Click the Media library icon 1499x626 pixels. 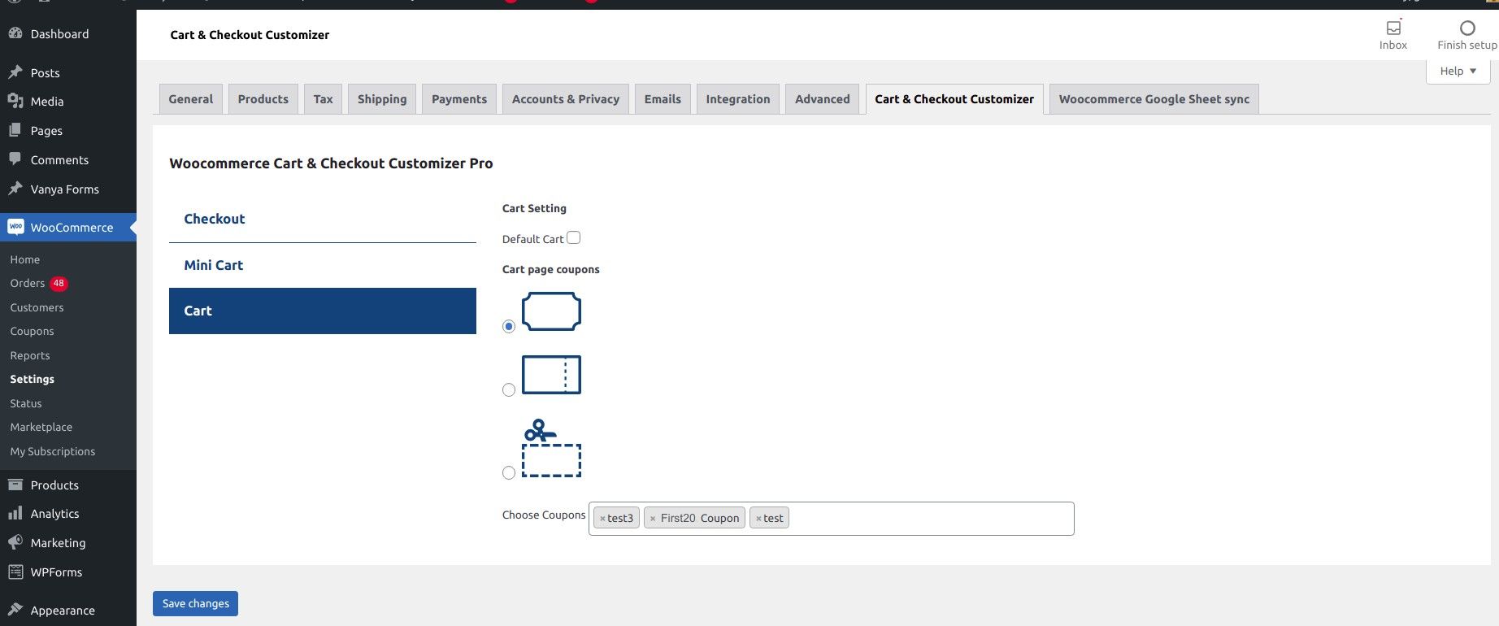[15, 101]
